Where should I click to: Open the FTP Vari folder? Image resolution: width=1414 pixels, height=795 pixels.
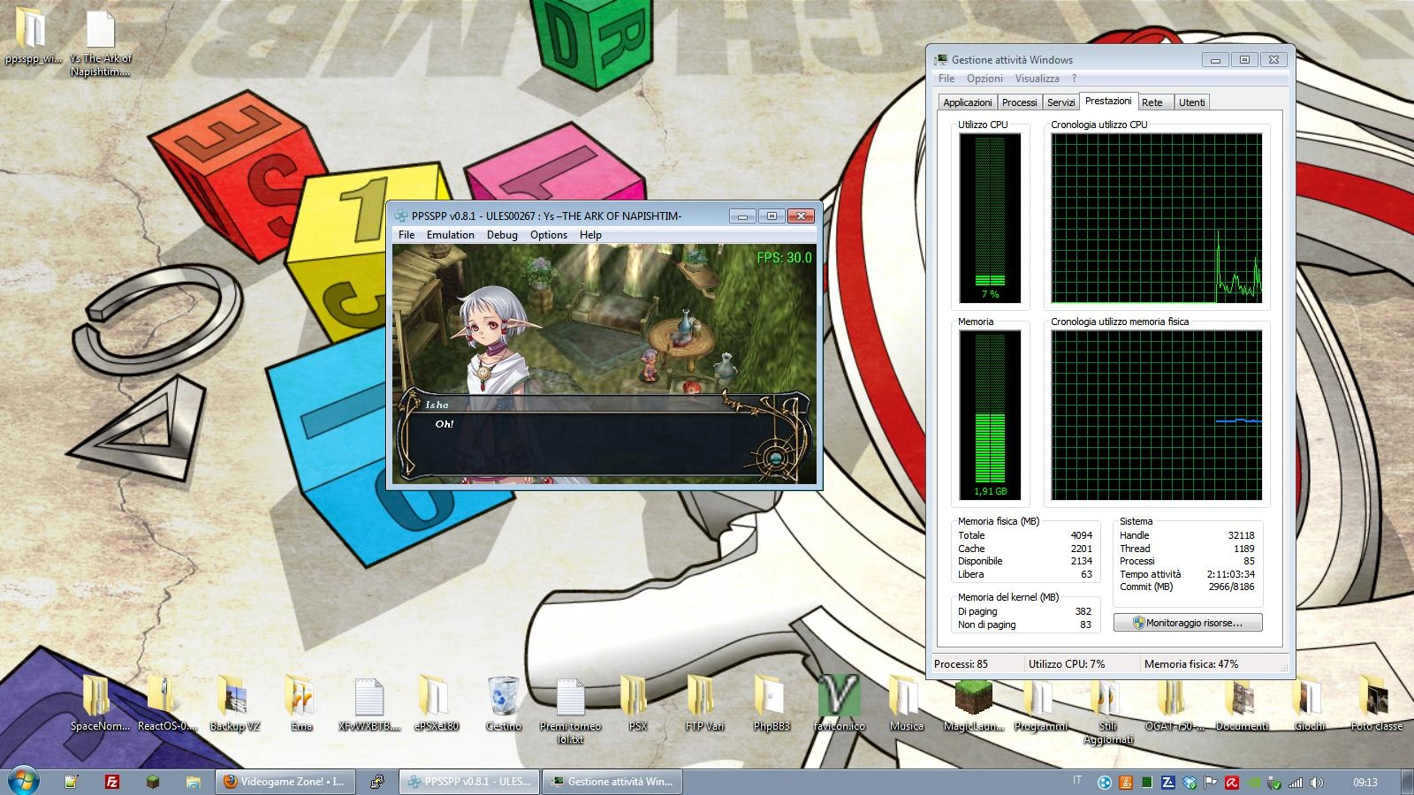point(704,704)
